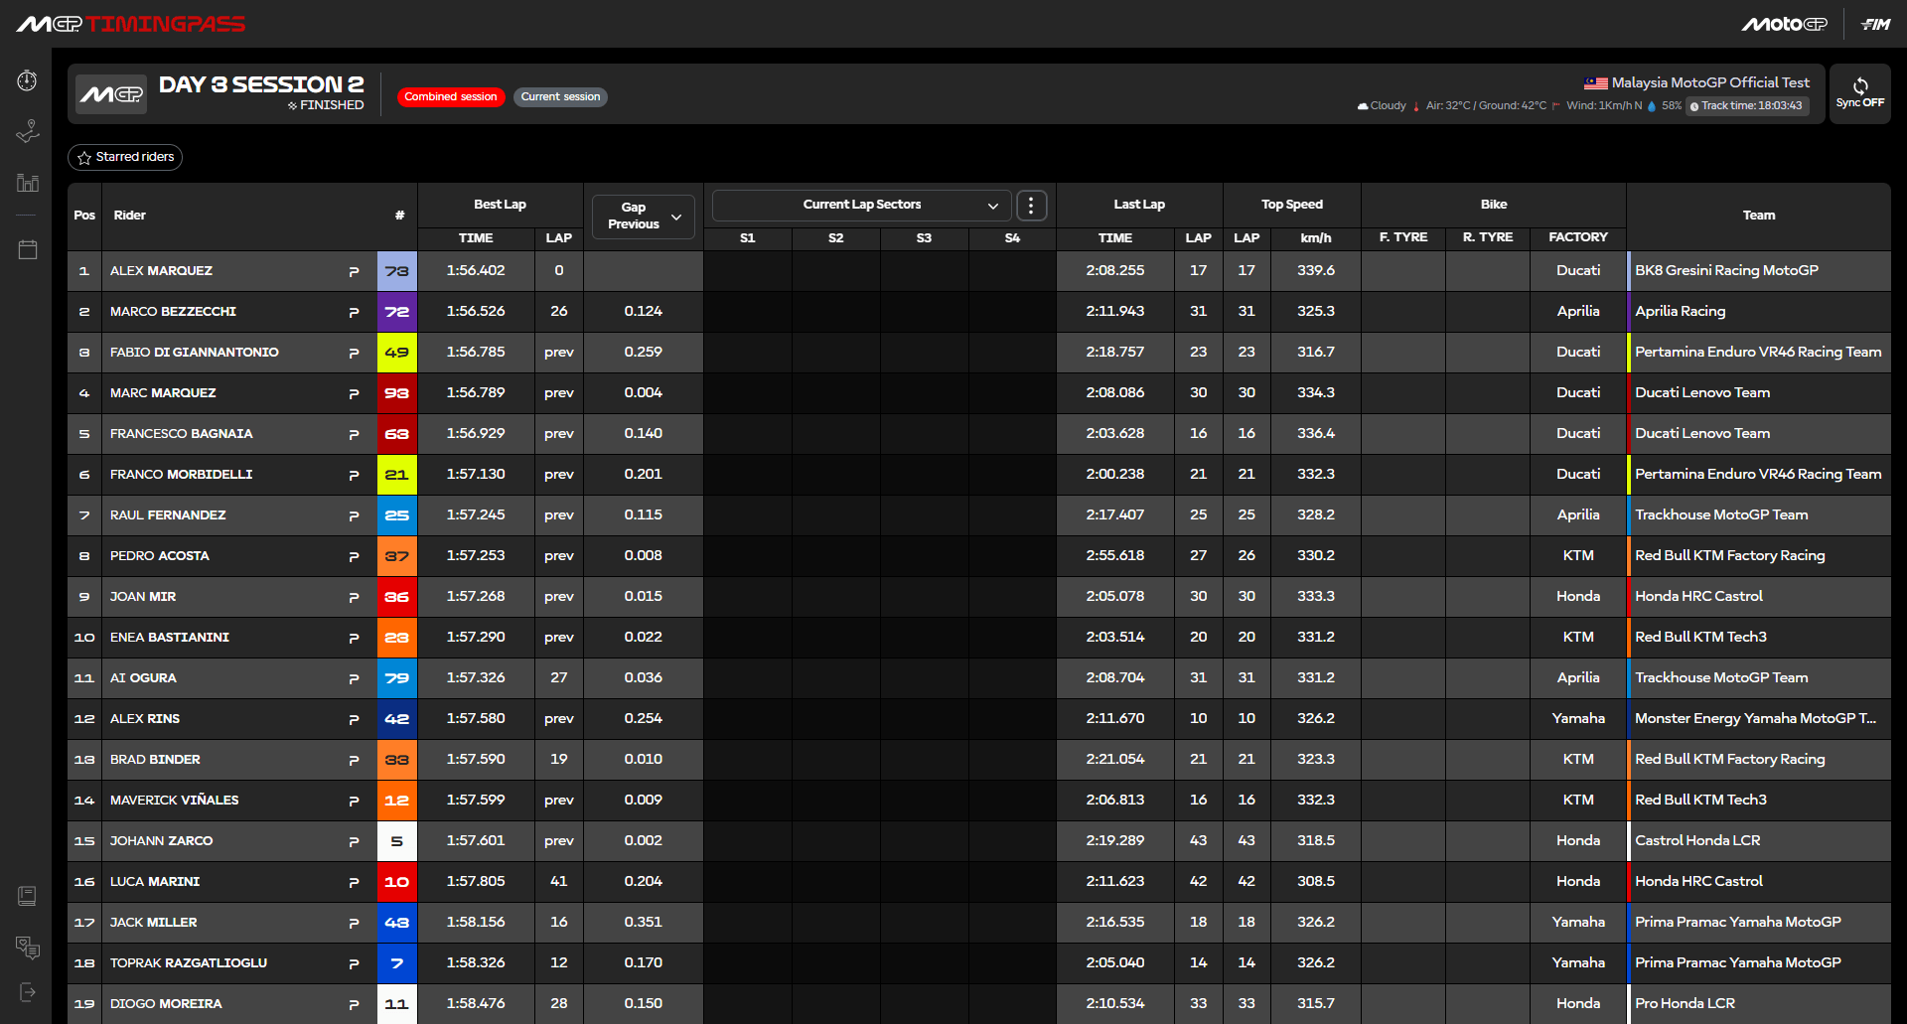Click the pit P icon on Pedro Acosta row
Image resolution: width=1907 pixels, height=1024 pixels.
pos(354,556)
